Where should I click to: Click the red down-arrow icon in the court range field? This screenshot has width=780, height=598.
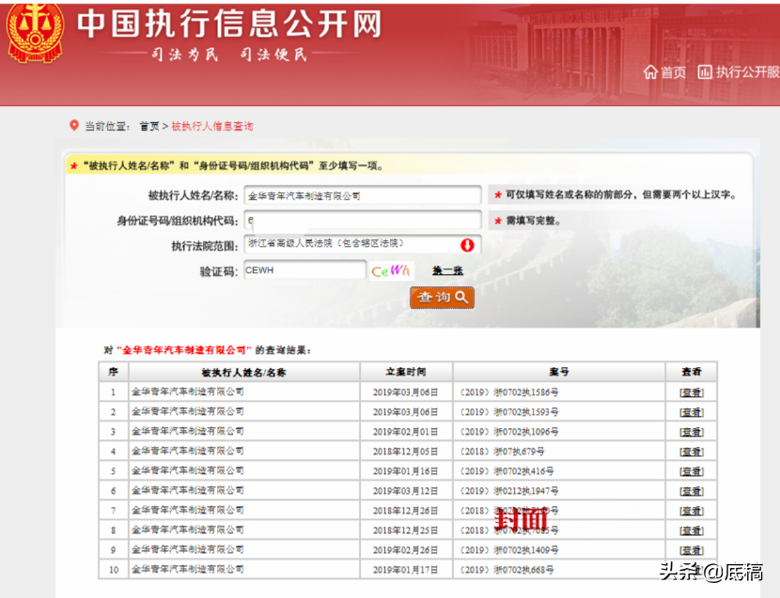pyautogui.click(x=467, y=245)
